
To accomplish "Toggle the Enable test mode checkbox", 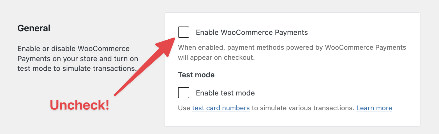I will point(184,93).
